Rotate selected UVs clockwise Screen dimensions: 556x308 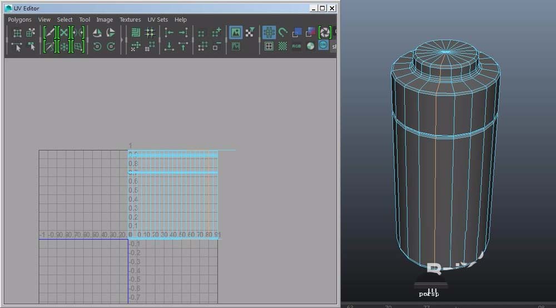click(x=111, y=47)
